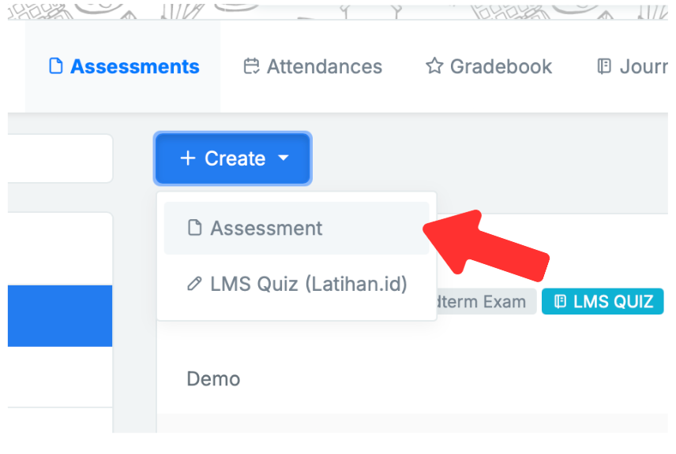Click the plus icon on Create button
Screen dimensions: 676x454
coord(187,158)
